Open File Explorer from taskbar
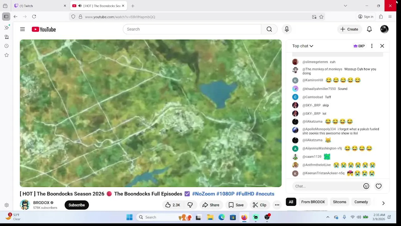The width and height of the screenshot is (401, 226). pos(210,217)
